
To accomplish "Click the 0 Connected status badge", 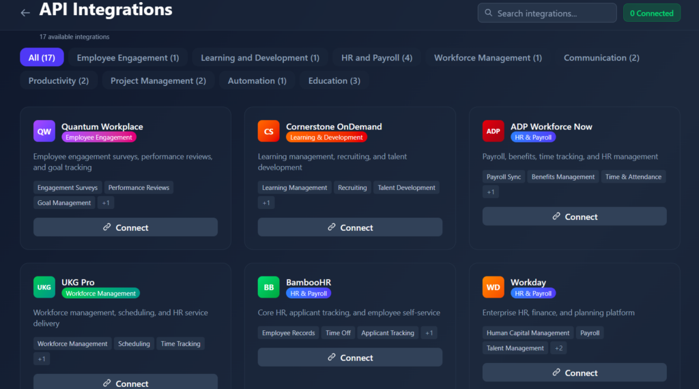I will pyautogui.click(x=651, y=13).
